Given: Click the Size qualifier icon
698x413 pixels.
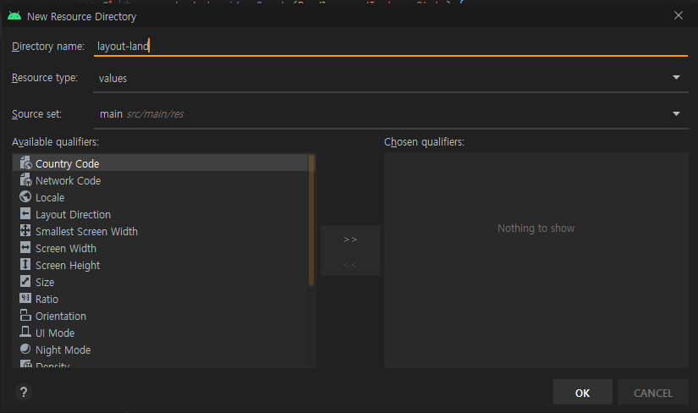Looking at the screenshot, I should coord(25,281).
